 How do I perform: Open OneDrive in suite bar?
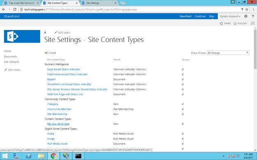(x=200, y=16)
